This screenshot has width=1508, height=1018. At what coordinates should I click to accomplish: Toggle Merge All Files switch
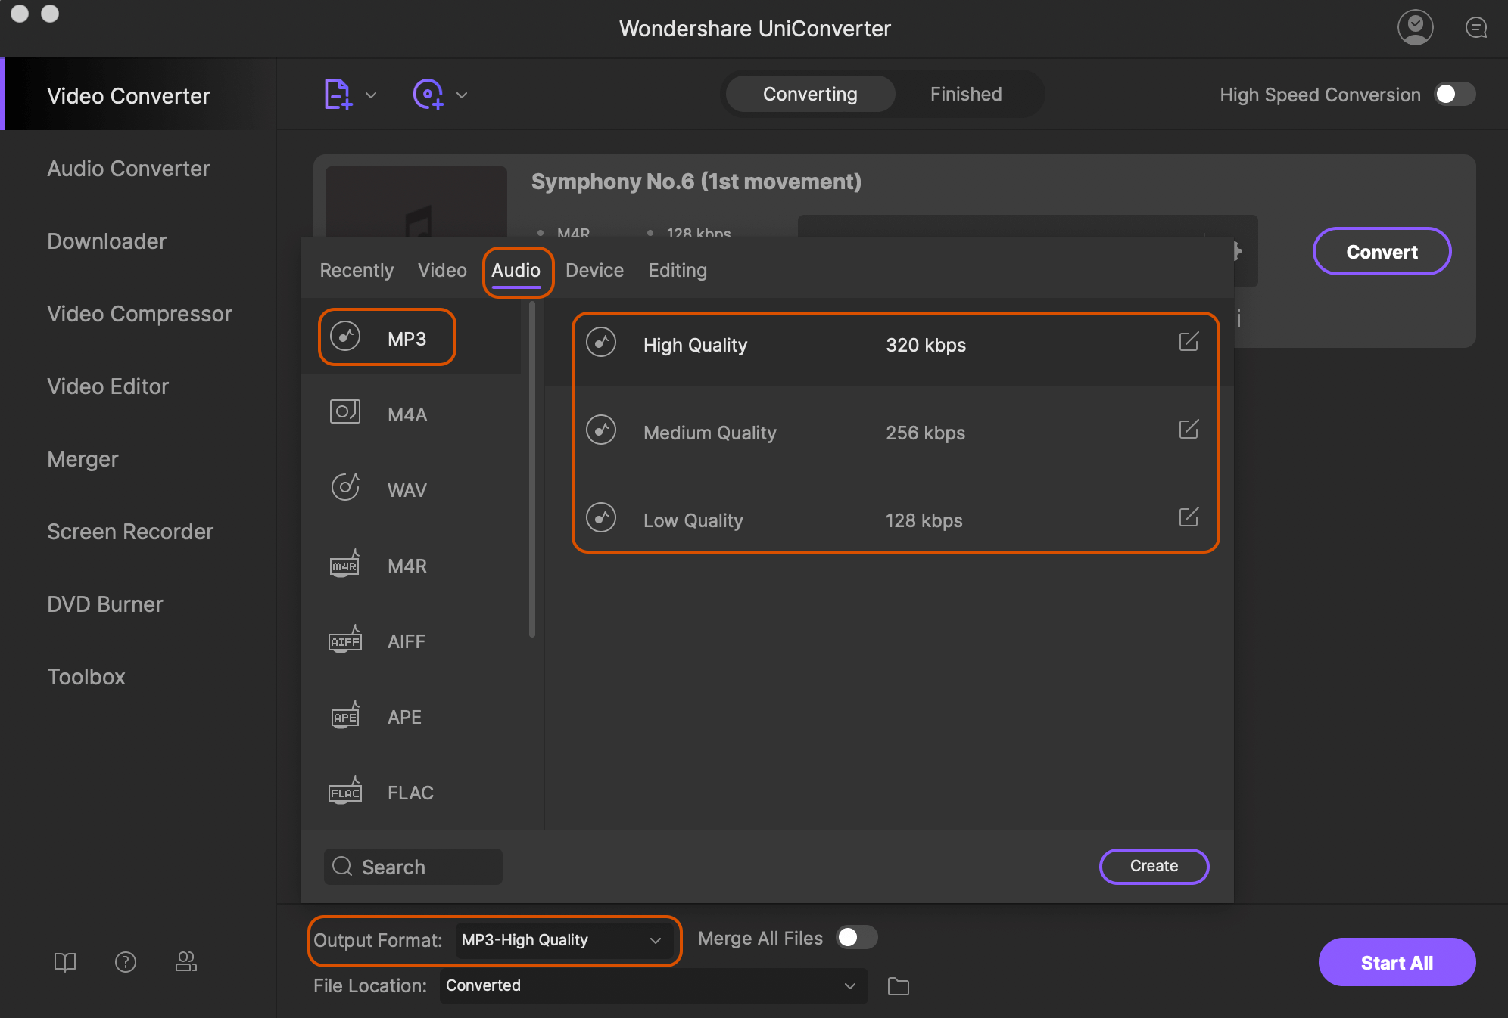pos(856,938)
